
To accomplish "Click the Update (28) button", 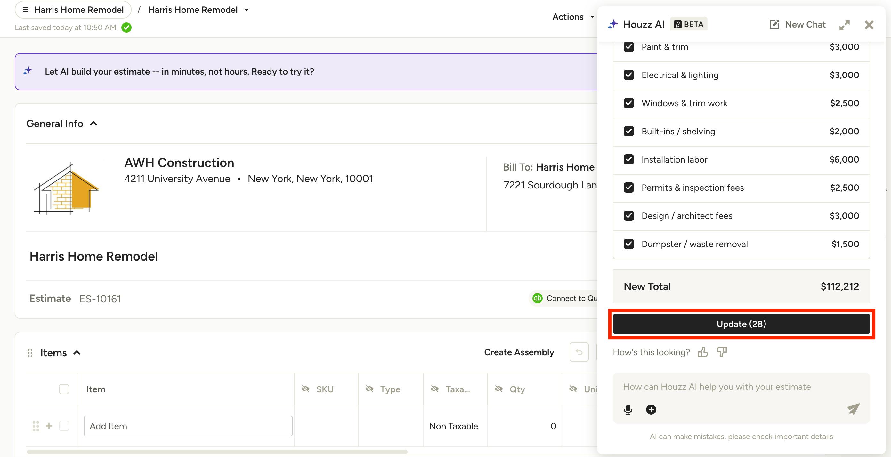I will [741, 324].
